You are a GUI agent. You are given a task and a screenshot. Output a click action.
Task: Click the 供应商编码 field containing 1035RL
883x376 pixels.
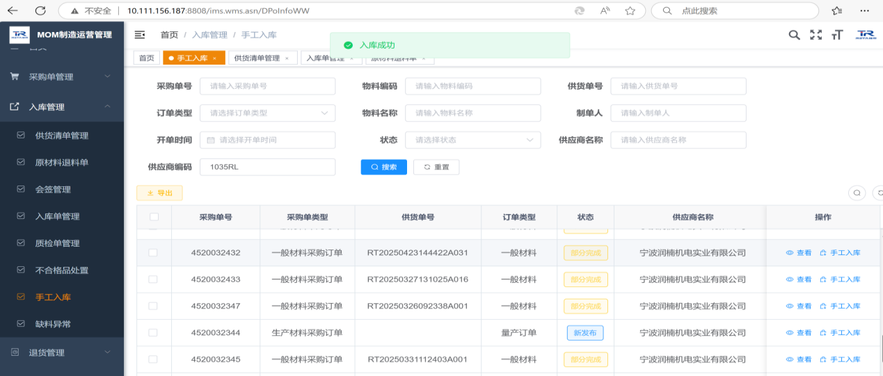pos(267,167)
